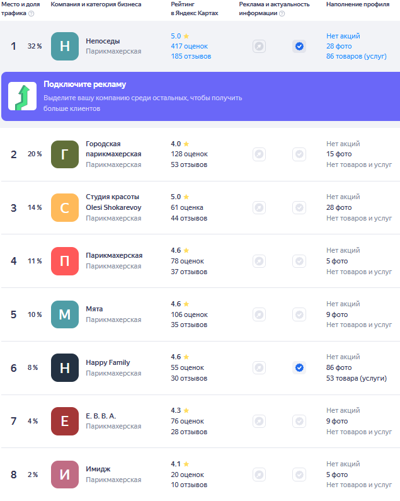Click the 20 % traffic share value

(35, 154)
